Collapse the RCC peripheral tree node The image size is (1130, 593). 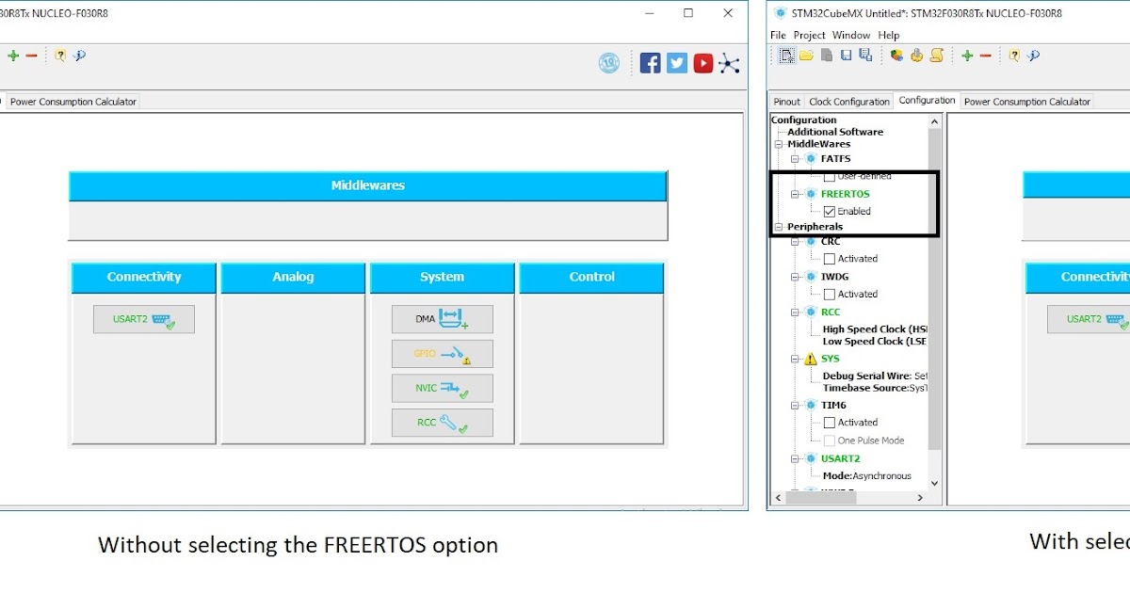(796, 312)
